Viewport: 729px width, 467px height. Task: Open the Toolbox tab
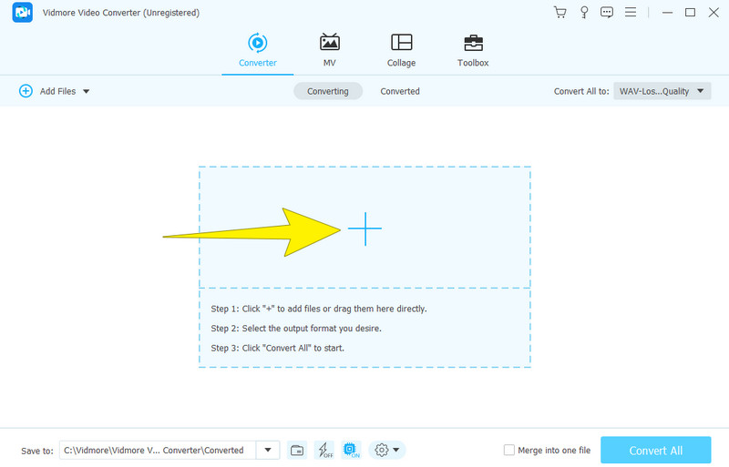pyautogui.click(x=473, y=51)
